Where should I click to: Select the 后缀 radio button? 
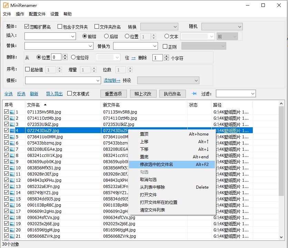[x=106, y=36]
